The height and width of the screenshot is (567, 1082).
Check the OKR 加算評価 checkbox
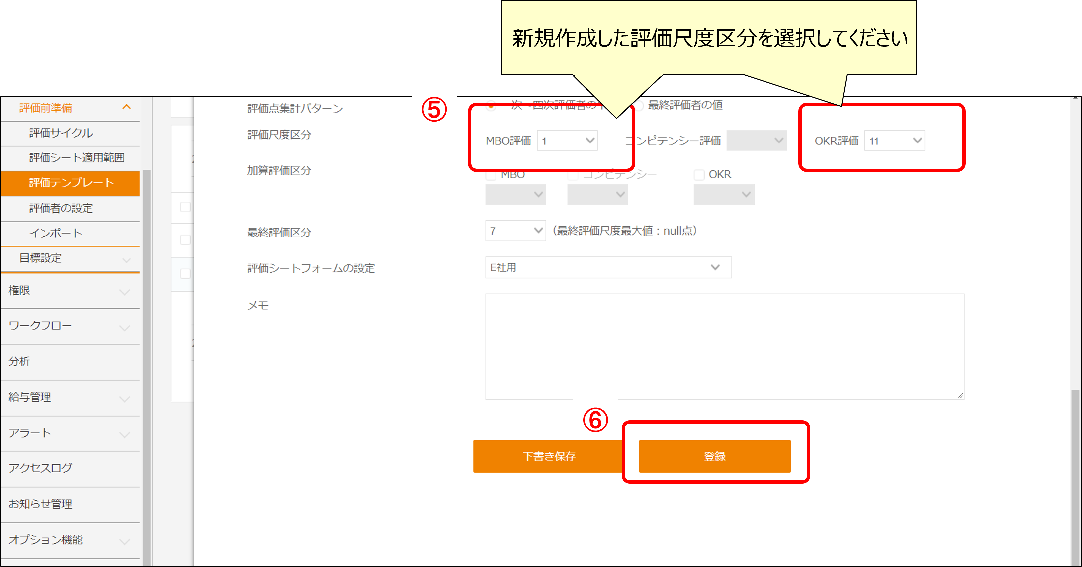(x=699, y=175)
